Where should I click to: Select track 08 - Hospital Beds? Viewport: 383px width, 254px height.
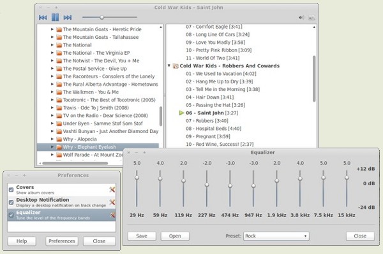pyautogui.click(x=213, y=129)
